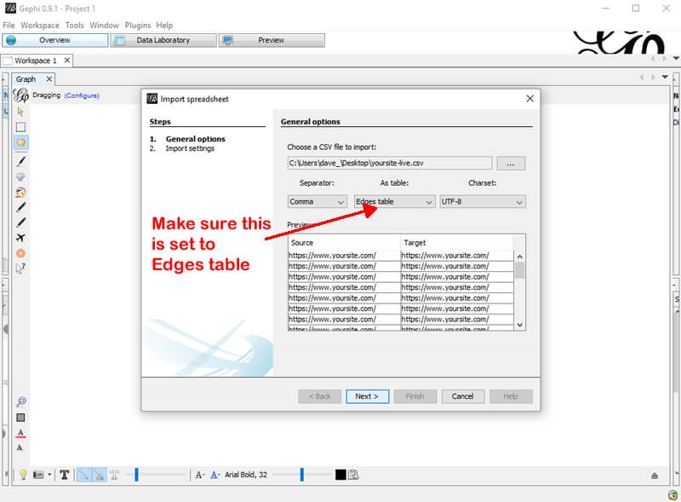Activate the hand dragging tool
Image resolution: width=681 pixels, height=502 pixels.
pos(20,143)
